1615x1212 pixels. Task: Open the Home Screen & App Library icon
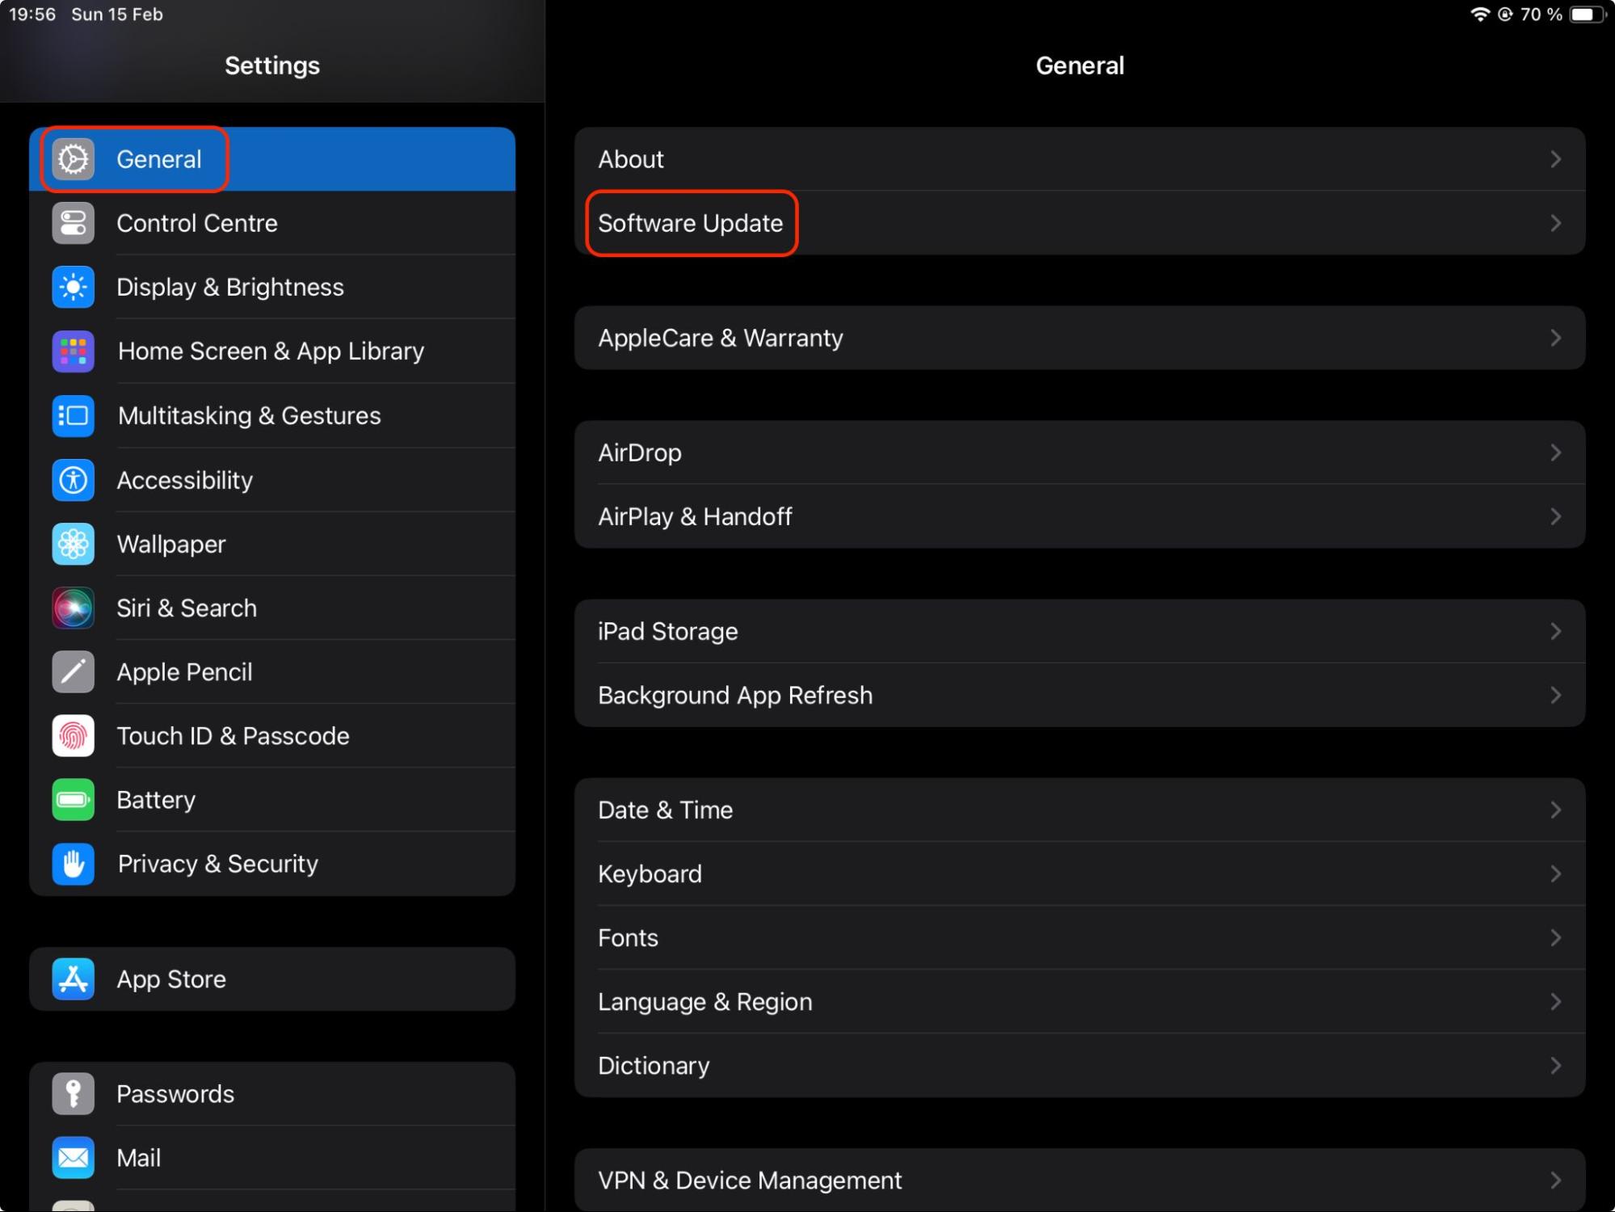pyautogui.click(x=73, y=351)
